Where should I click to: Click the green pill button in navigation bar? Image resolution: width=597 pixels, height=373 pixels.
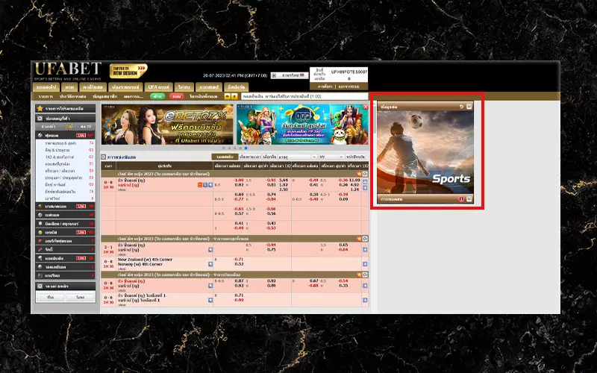pyautogui.click(x=157, y=96)
